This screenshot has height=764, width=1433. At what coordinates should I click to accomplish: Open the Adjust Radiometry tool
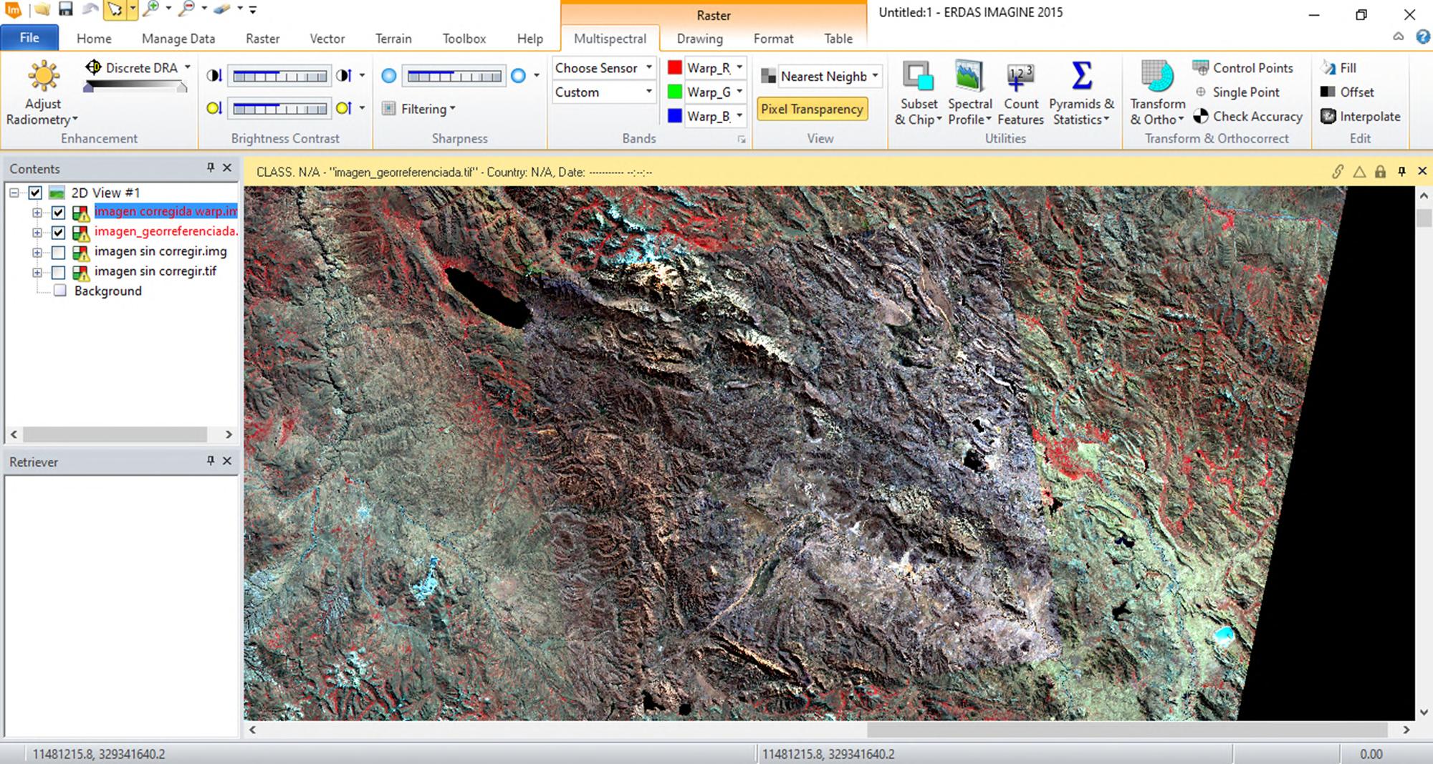[43, 93]
